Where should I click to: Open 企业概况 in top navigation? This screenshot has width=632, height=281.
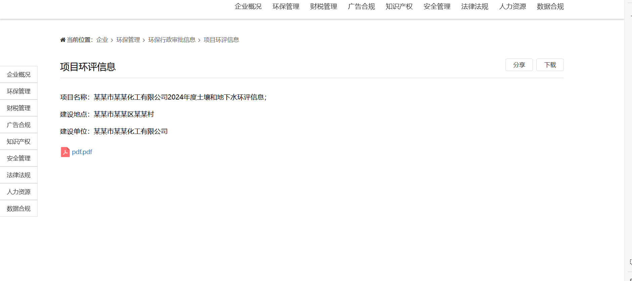(x=248, y=7)
